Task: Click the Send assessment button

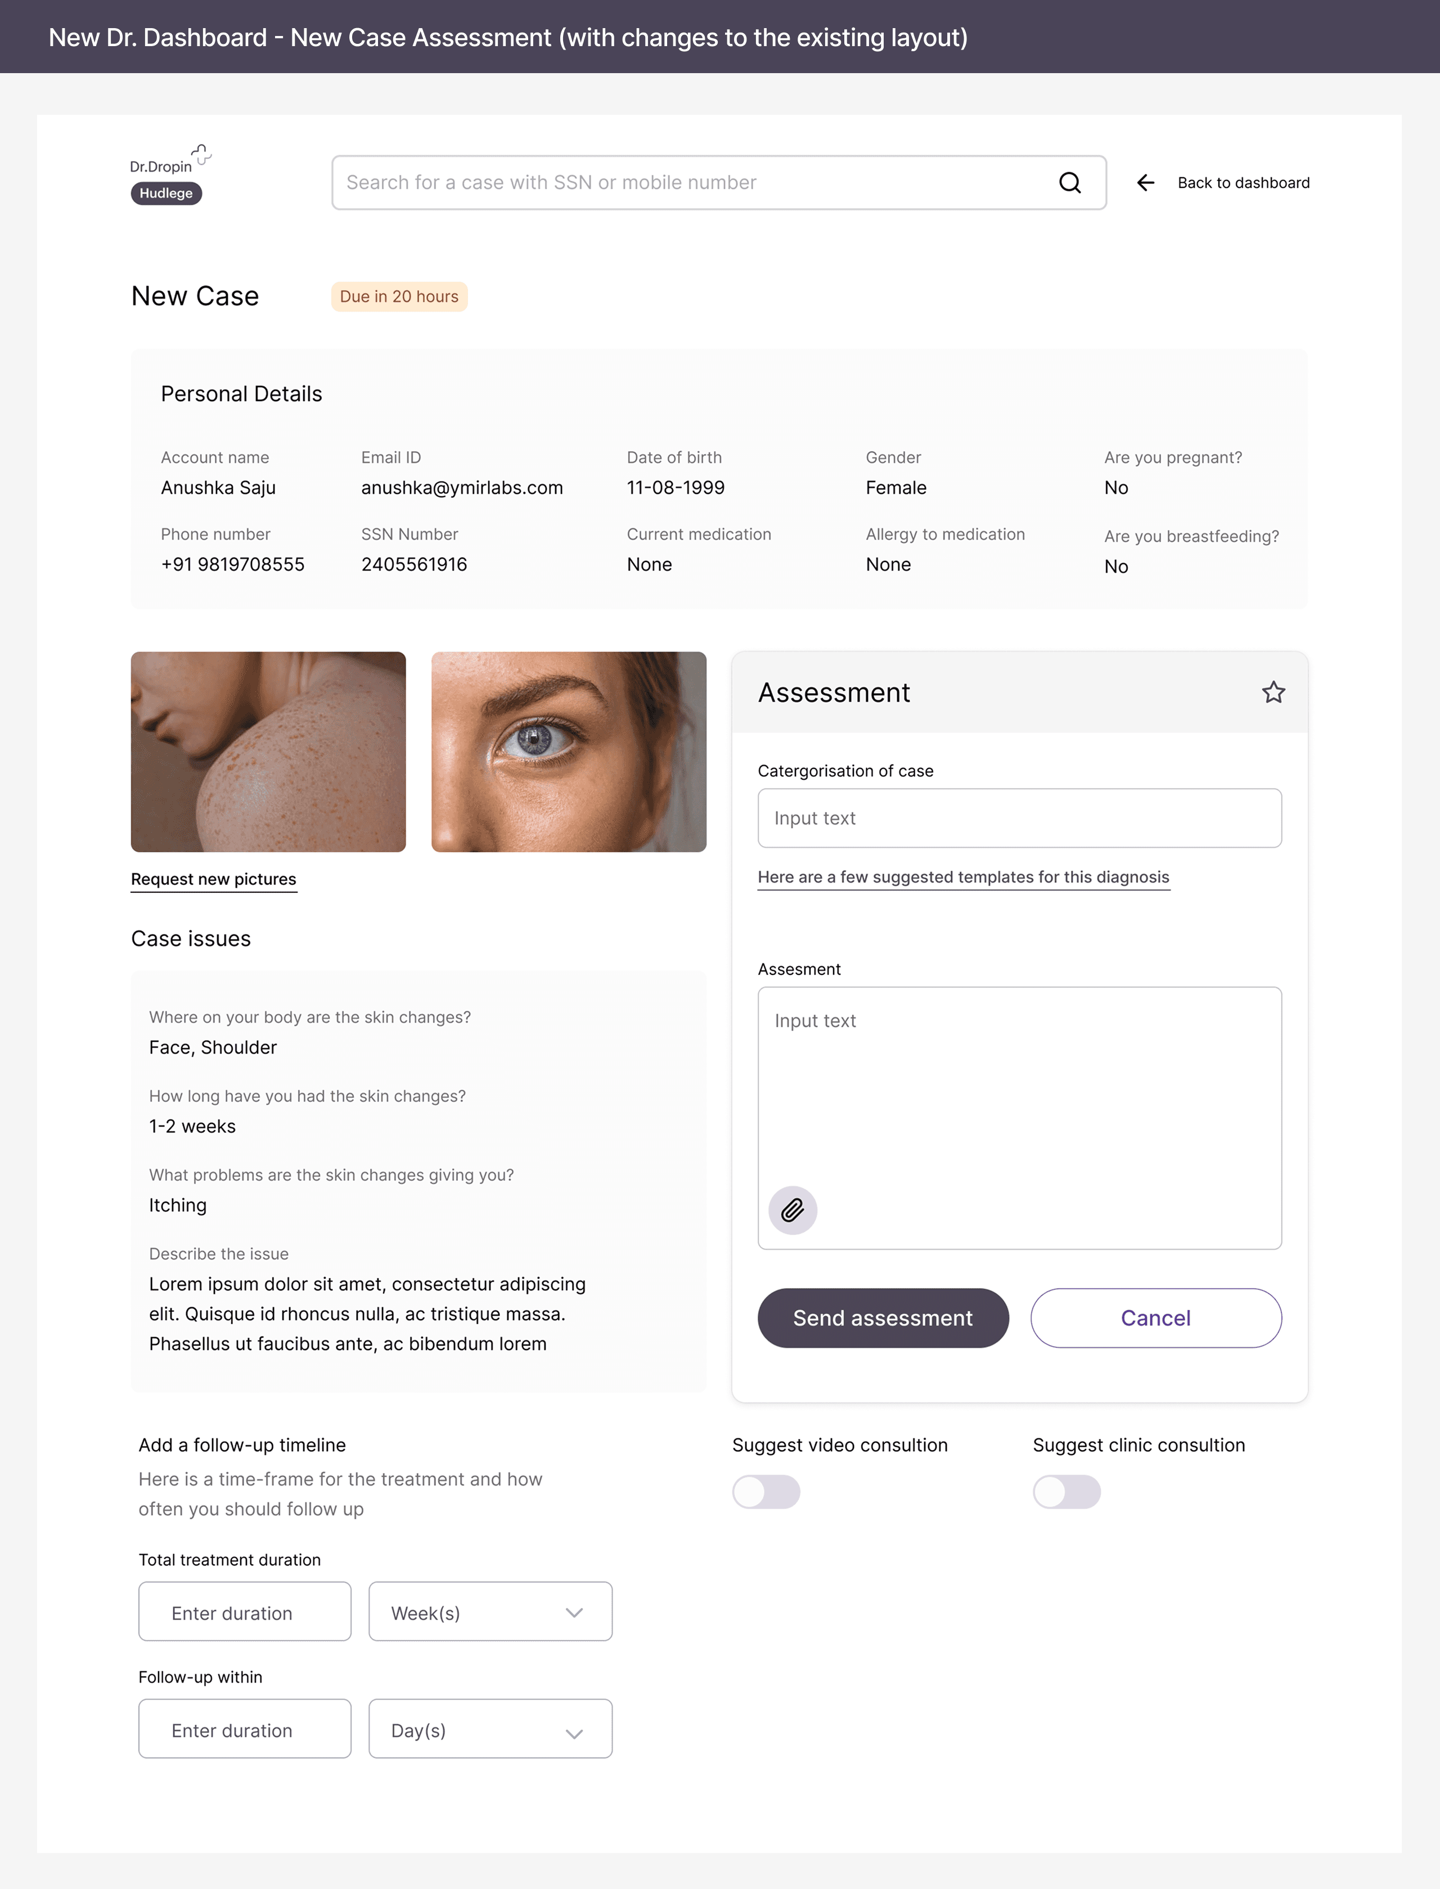Action: (x=882, y=1317)
